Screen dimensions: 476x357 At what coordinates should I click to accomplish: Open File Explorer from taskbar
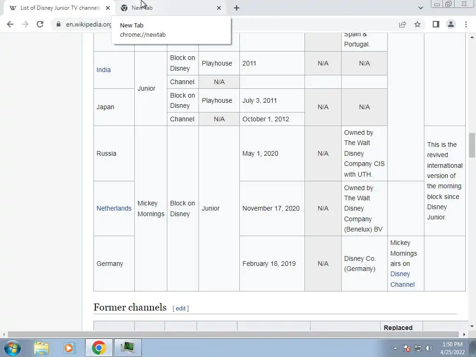pos(41,348)
